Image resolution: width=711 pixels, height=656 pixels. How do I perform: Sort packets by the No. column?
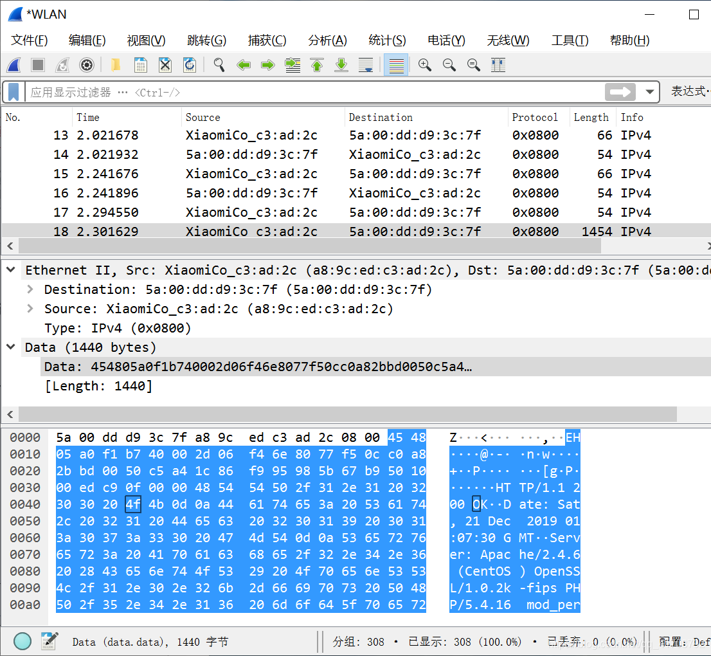[x=37, y=117]
